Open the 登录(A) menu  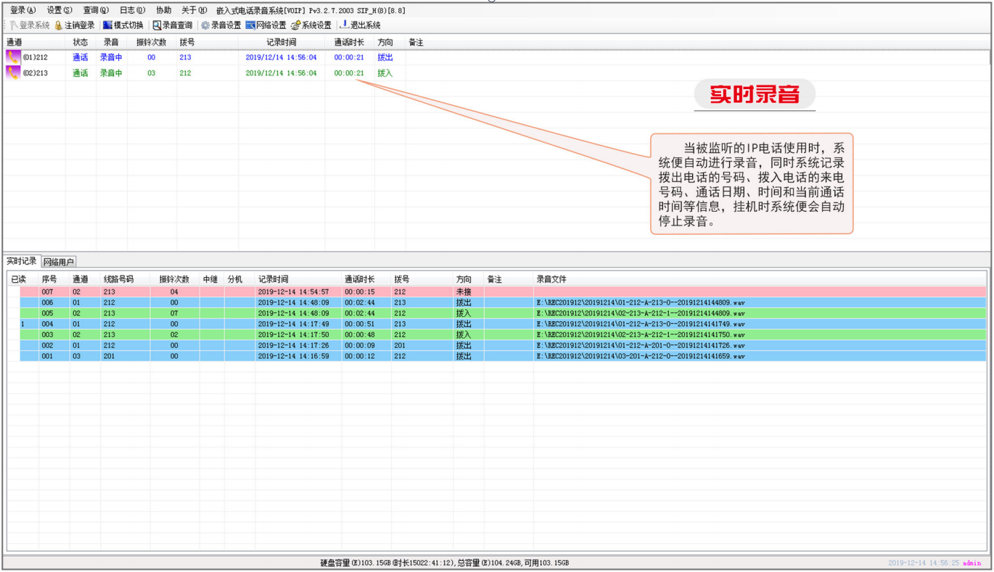pos(22,10)
